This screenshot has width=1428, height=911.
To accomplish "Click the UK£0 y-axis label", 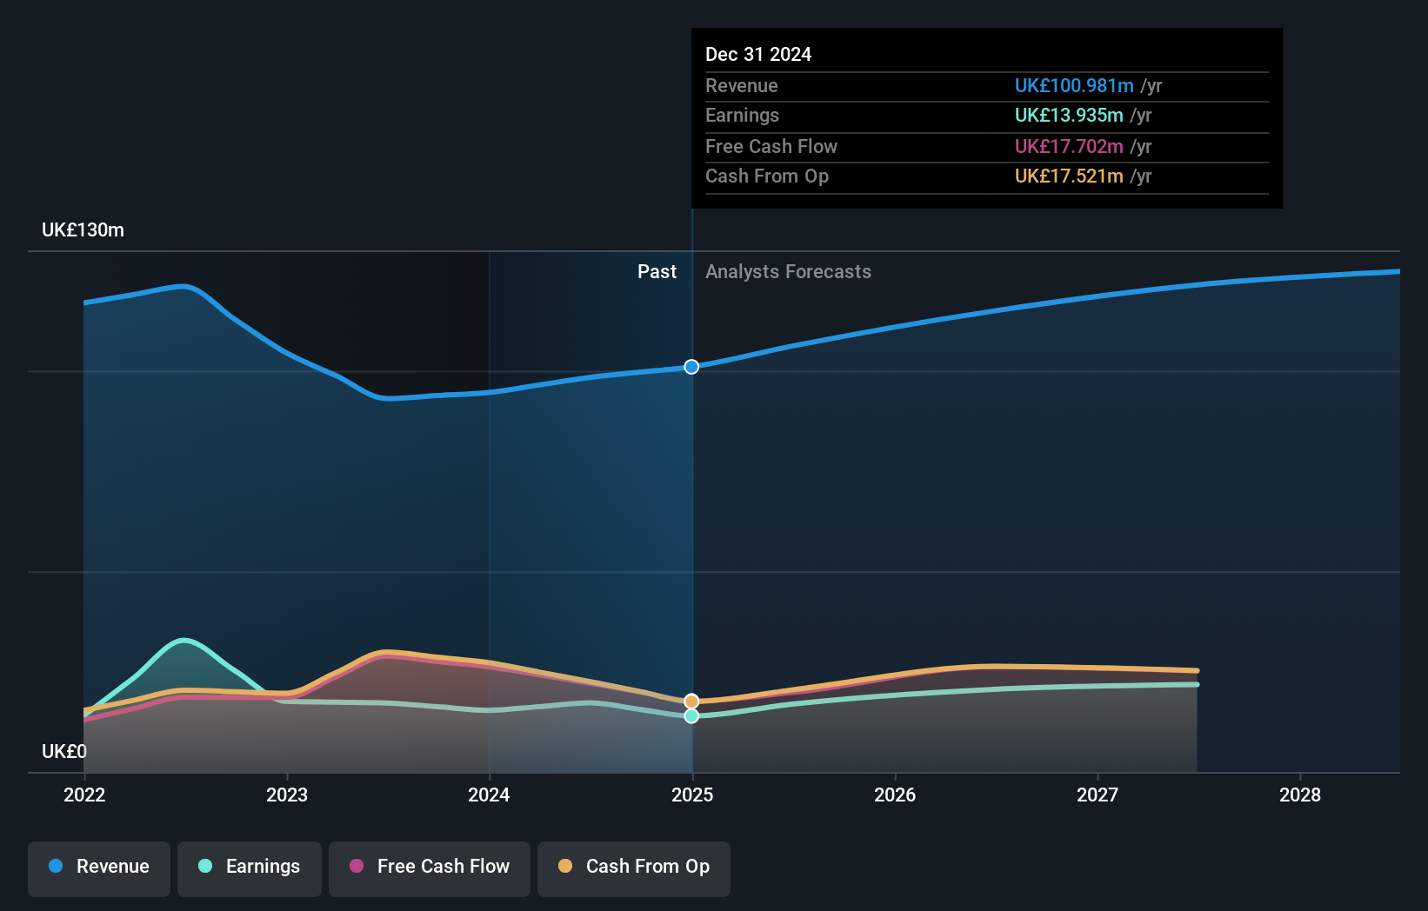I will pos(64,751).
